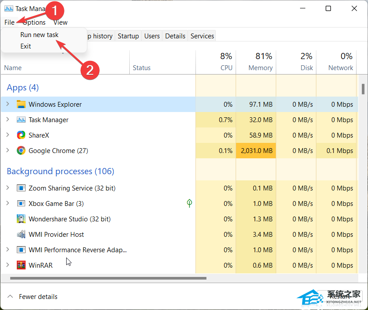Sort by the Memory column header
368x310 pixels.
256,62
